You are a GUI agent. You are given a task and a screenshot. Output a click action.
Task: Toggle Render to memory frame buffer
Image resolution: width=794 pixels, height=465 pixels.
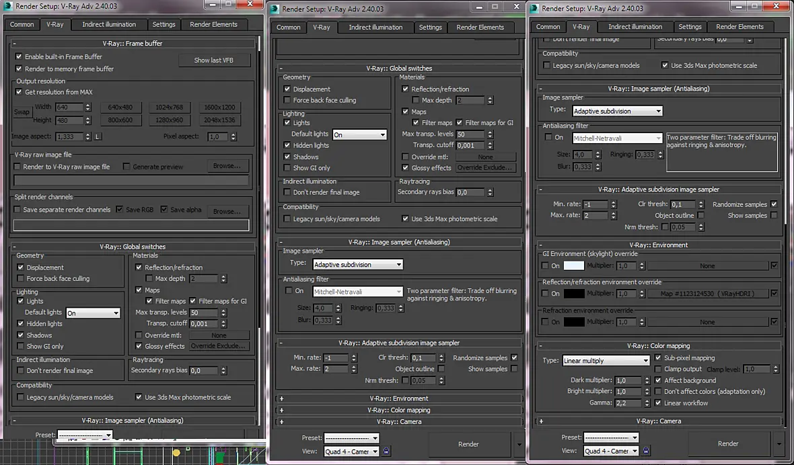pos(19,69)
